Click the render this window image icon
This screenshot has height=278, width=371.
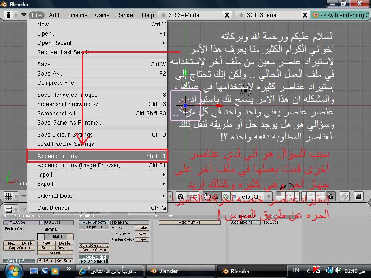358,196
